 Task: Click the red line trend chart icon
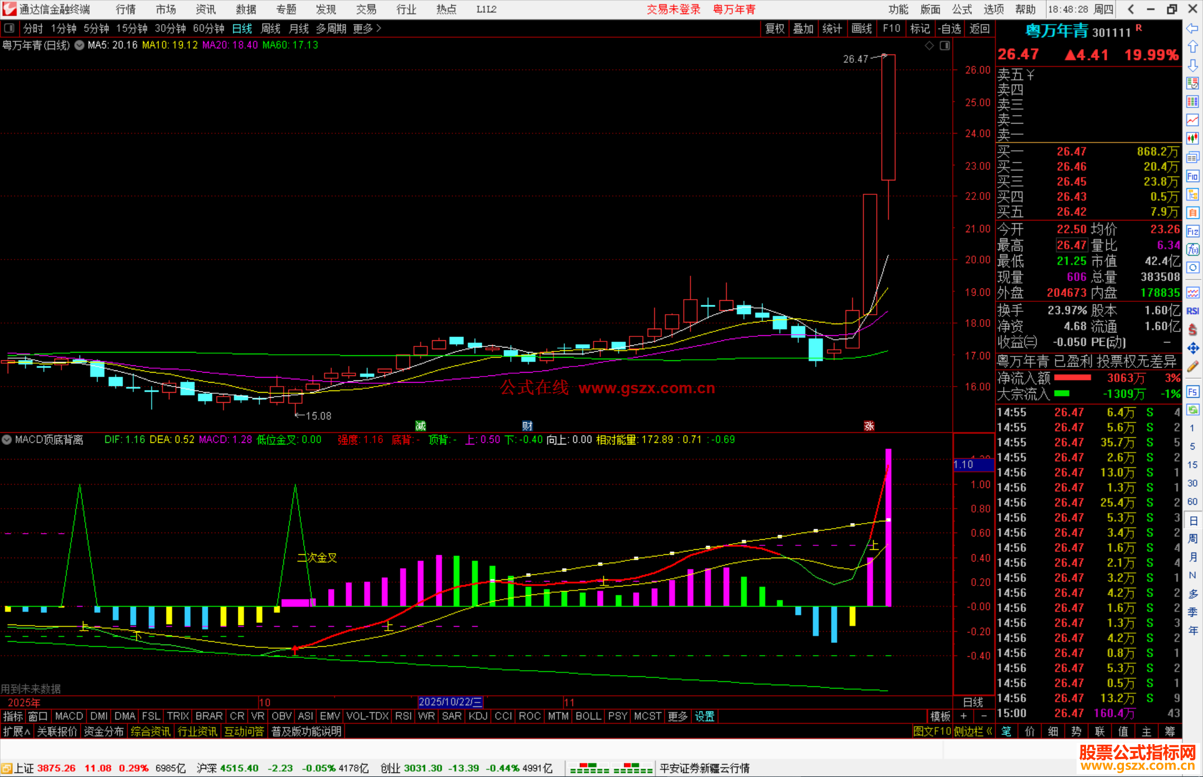point(1192,120)
